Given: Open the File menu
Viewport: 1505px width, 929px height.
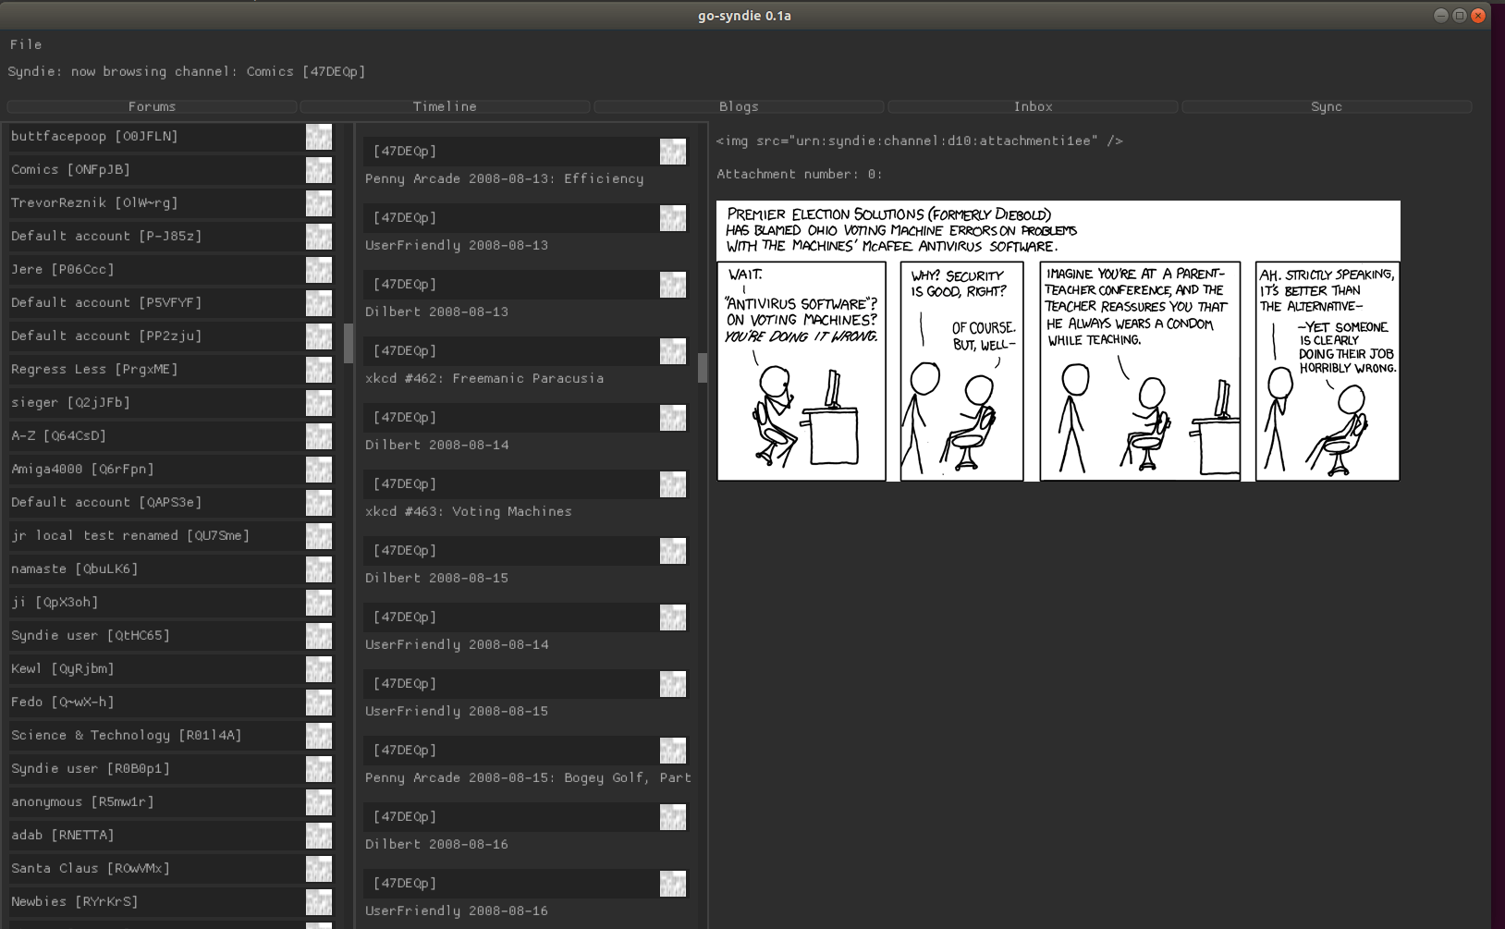Looking at the screenshot, I should pyautogui.click(x=26, y=43).
